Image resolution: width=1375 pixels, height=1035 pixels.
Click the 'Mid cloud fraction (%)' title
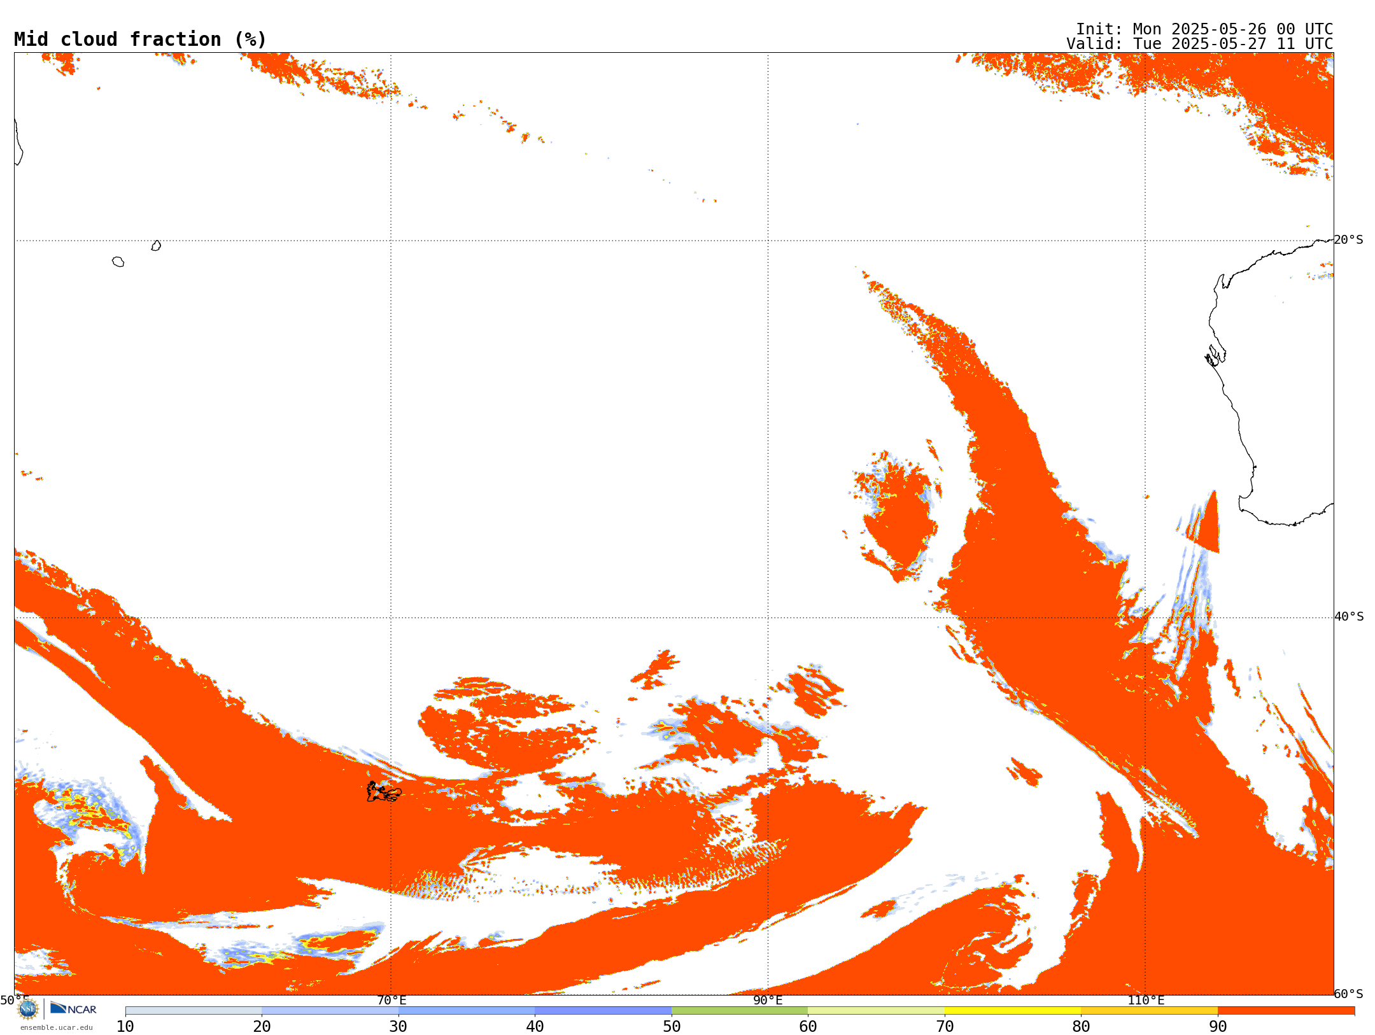click(140, 39)
